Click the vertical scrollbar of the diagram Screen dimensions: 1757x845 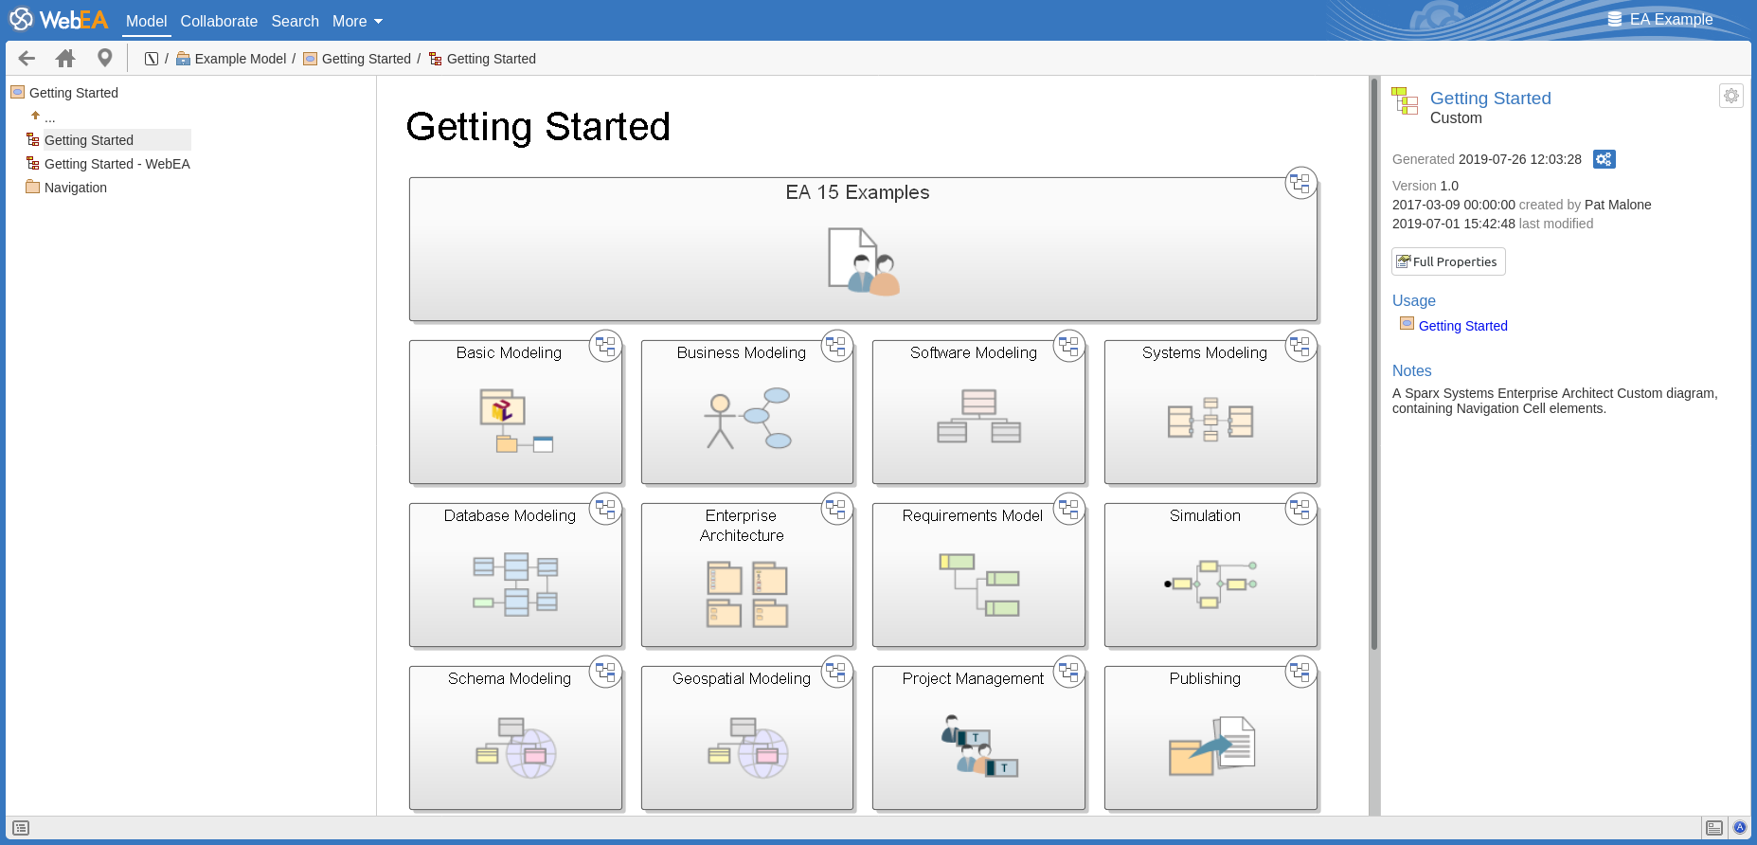(x=1373, y=379)
